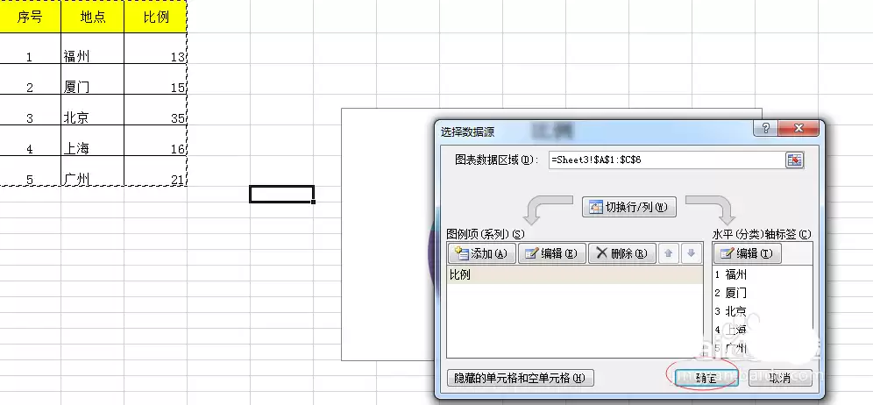This screenshot has height=405, width=873.
Task: Move series down with the down arrow
Action: [692, 253]
